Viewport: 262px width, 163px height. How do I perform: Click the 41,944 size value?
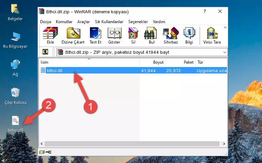pos(149,70)
